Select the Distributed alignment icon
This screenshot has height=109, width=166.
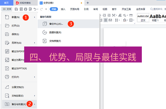[110, 20]
